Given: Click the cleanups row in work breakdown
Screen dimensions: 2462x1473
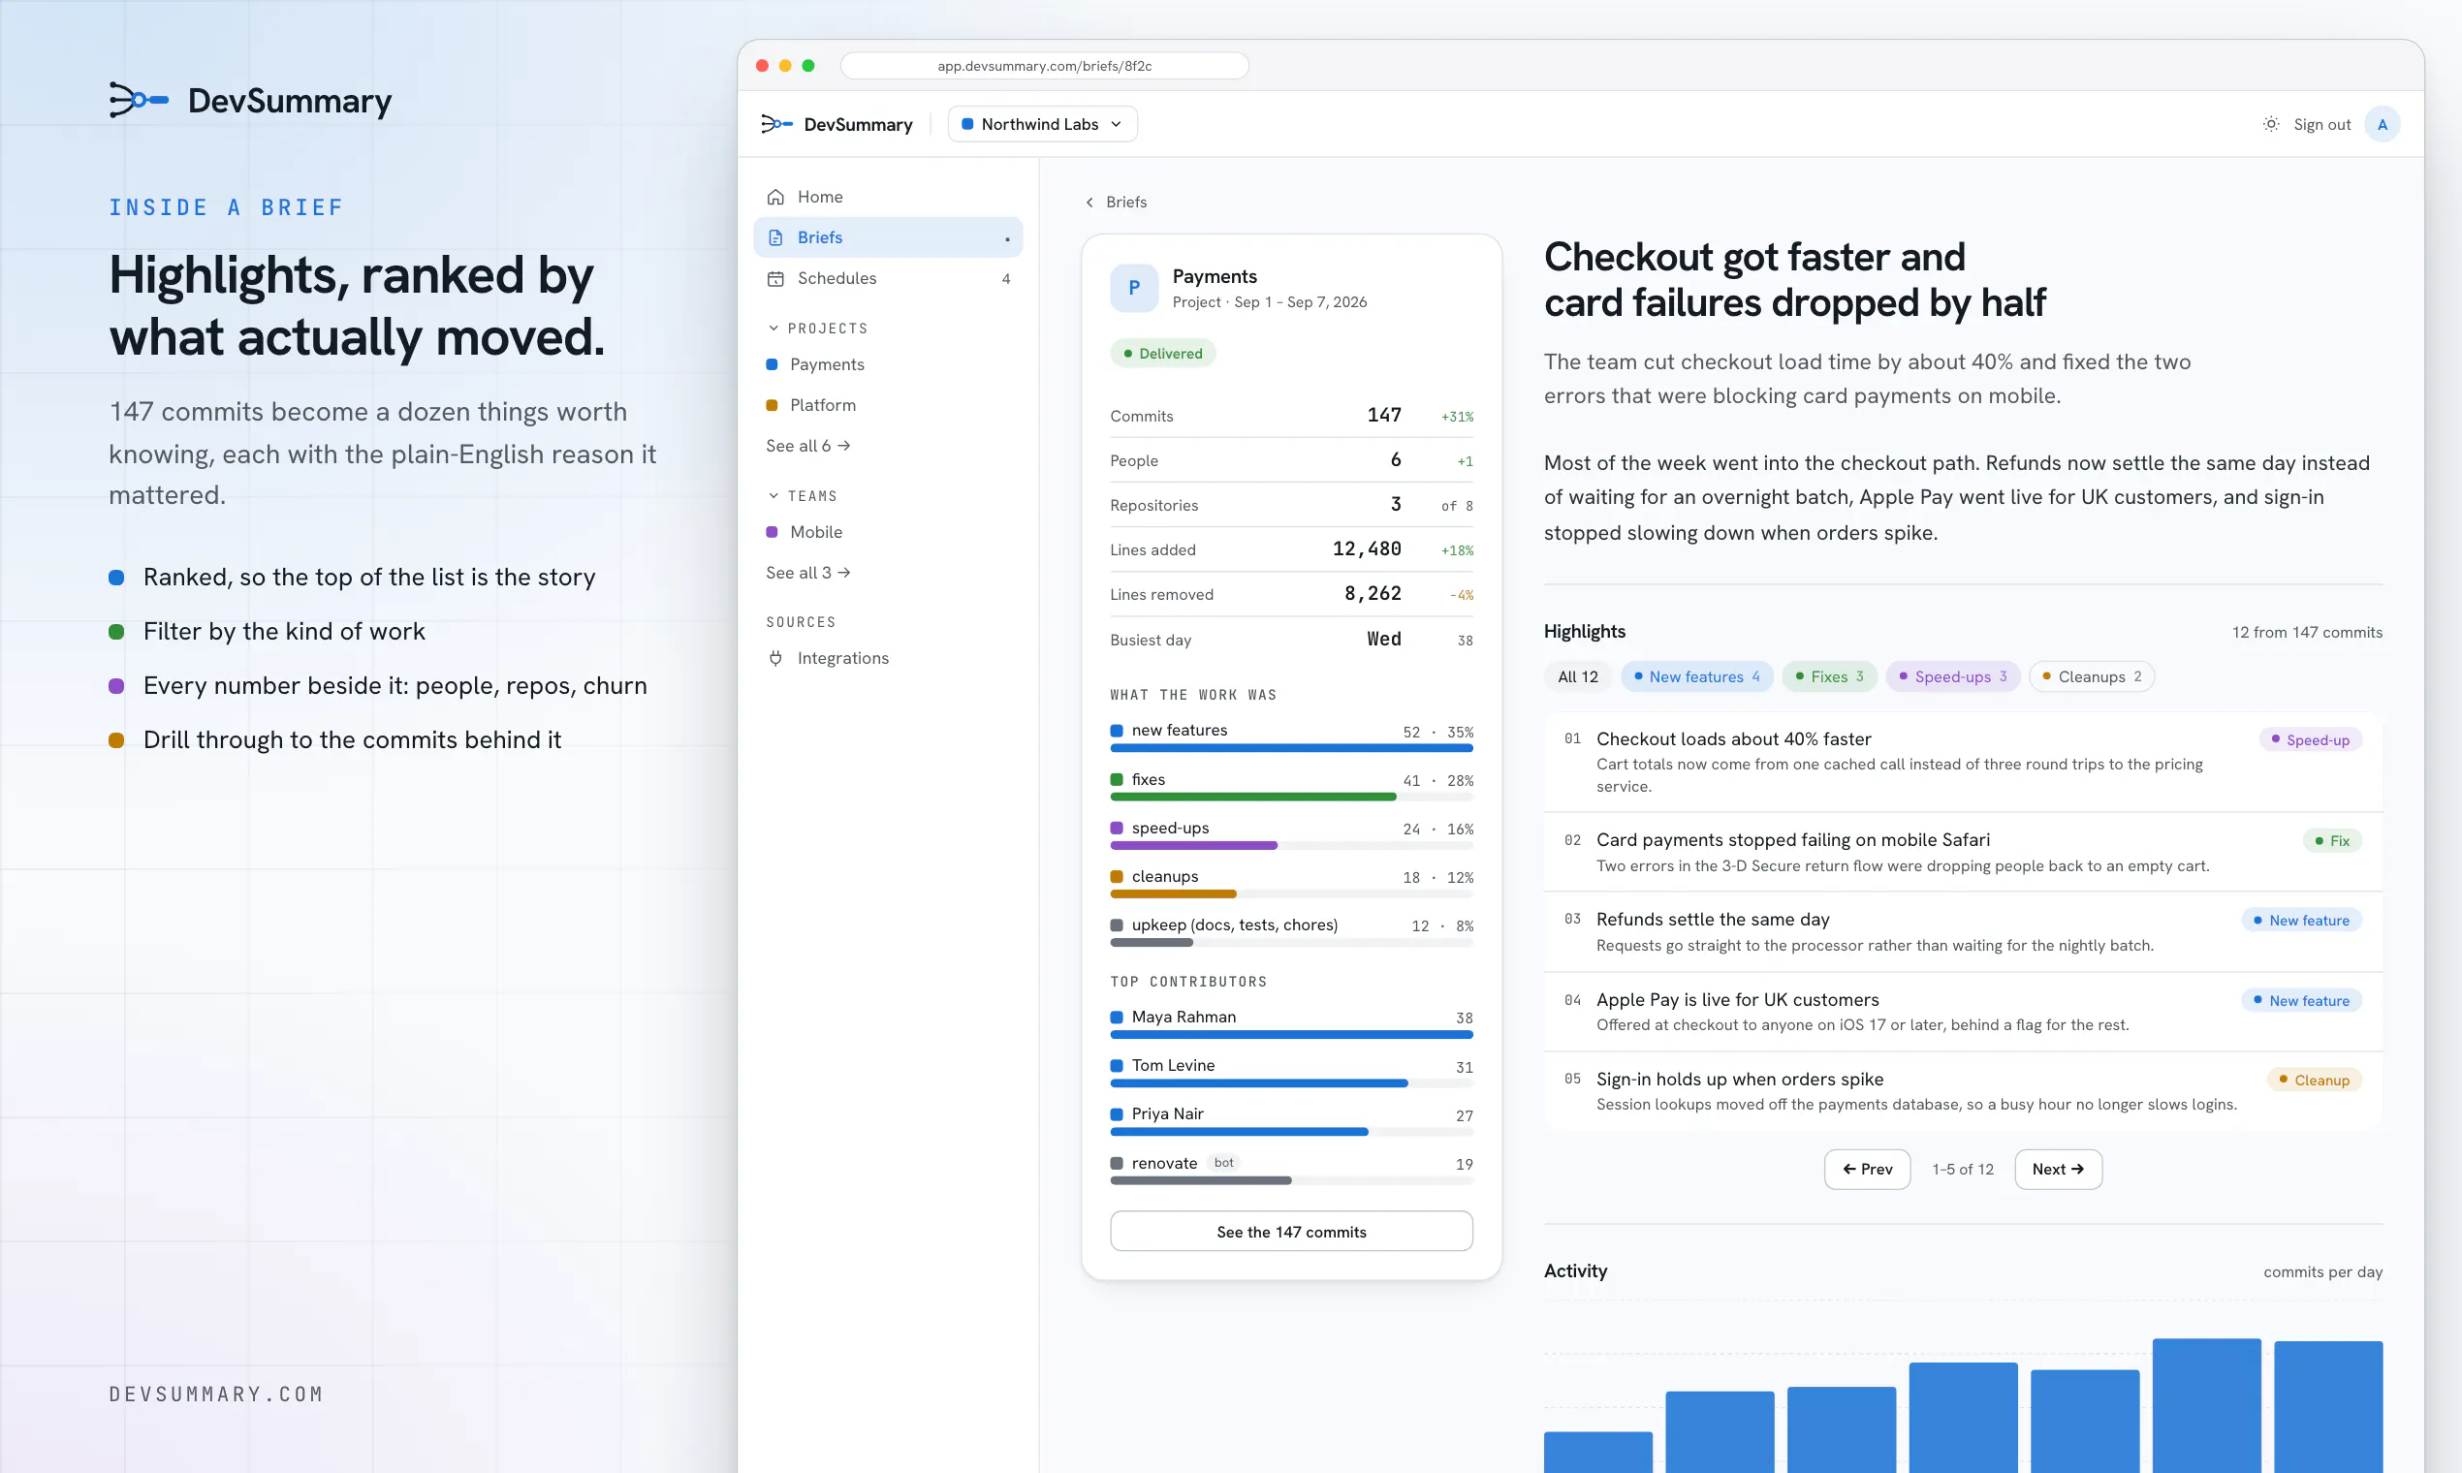Looking at the screenshot, I should 1290,884.
